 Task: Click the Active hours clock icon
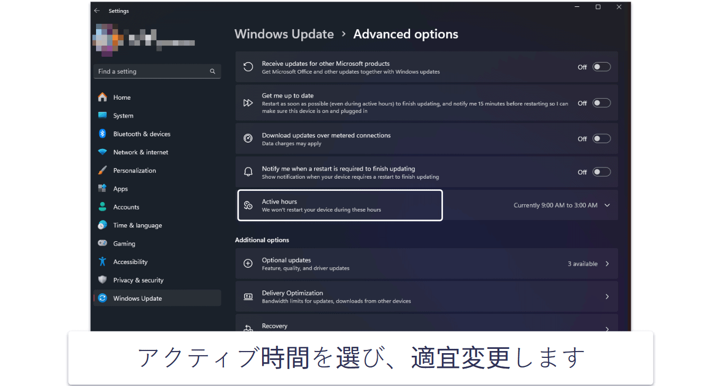point(248,205)
